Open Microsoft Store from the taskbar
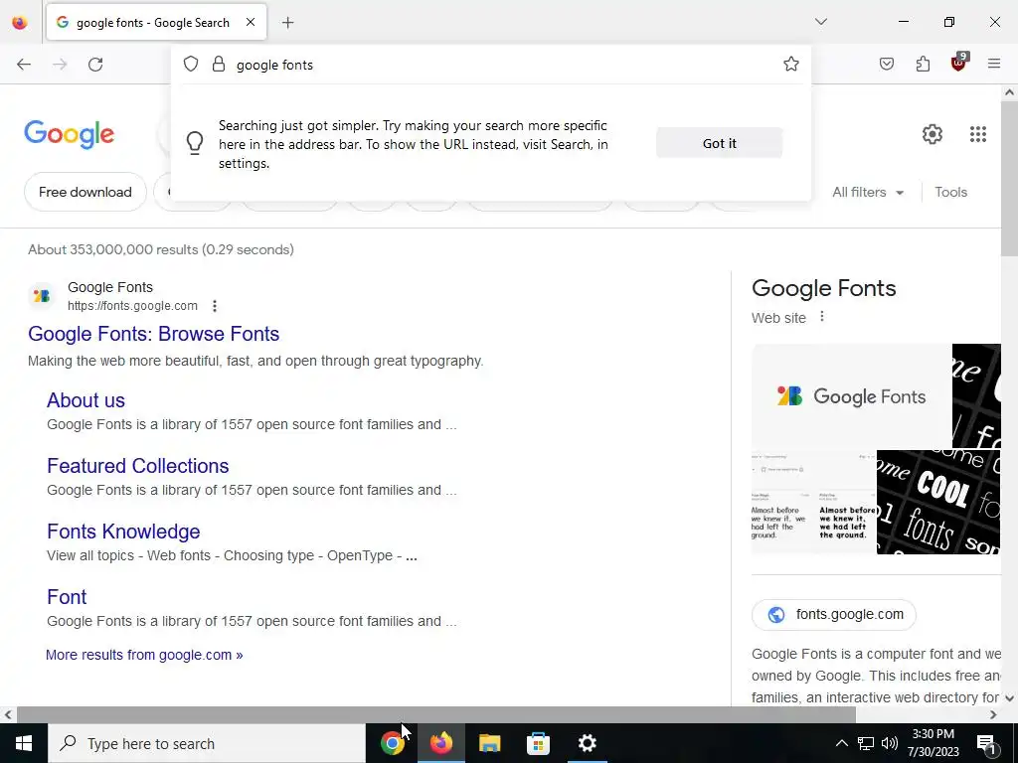The height and width of the screenshot is (763, 1018). [x=538, y=743]
